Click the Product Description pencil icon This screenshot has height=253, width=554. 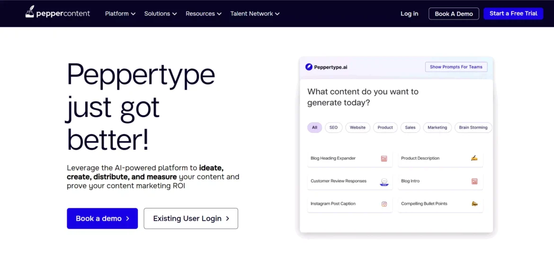474,158
